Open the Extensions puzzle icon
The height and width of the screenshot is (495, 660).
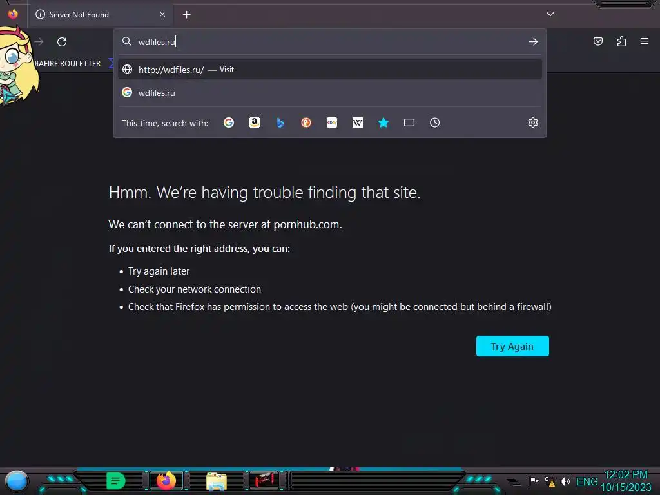621,41
